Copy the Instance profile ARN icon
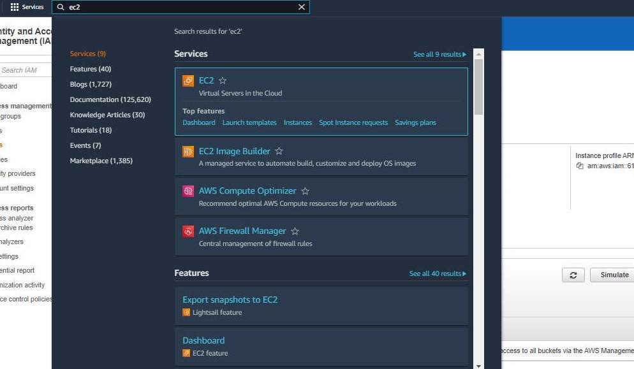Image resolution: width=634 pixels, height=369 pixels. pos(579,166)
